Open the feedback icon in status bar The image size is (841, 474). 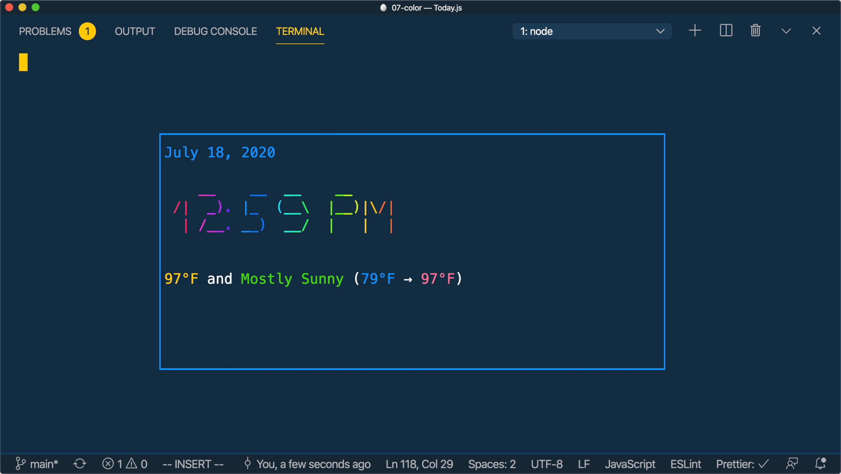[x=792, y=463]
